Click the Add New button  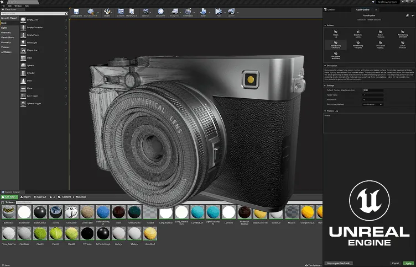9,196
